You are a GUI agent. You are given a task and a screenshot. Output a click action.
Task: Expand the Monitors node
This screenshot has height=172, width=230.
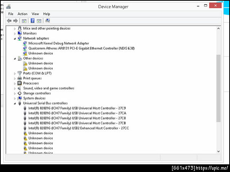(15, 34)
